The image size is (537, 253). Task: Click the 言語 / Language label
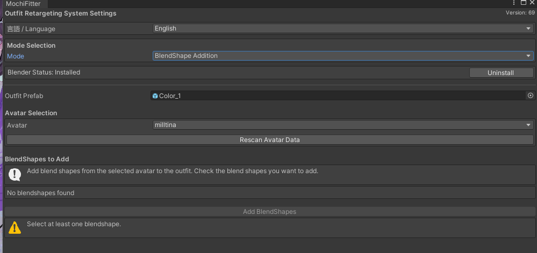[x=31, y=29]
